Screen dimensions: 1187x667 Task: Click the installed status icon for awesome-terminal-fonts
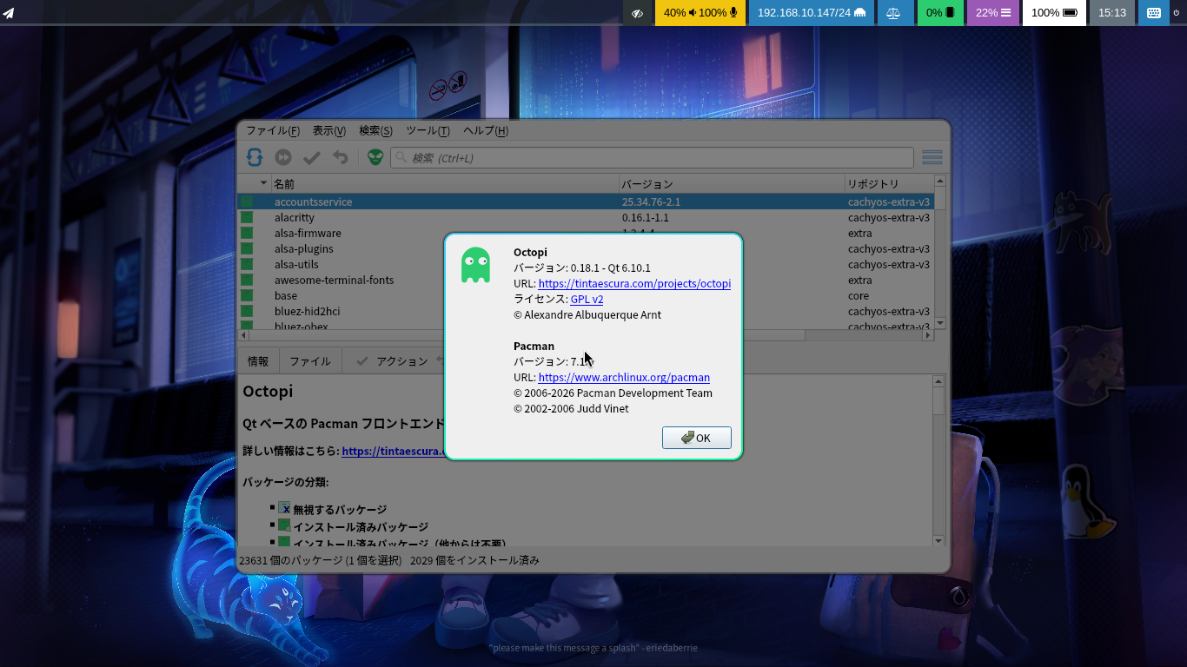pos(247,280)
